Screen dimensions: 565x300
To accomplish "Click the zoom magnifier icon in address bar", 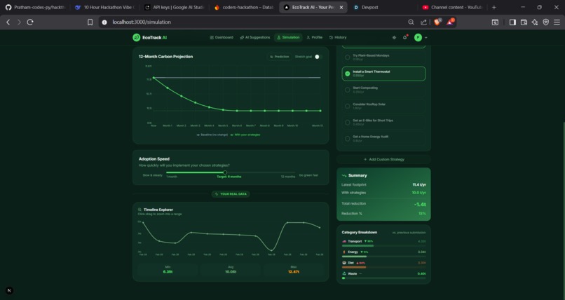I will pos(411,22).
